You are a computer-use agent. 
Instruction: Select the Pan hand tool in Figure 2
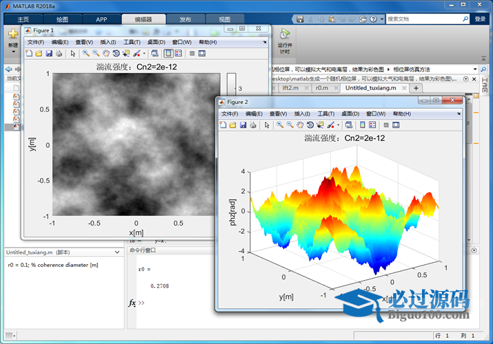pos(300,125)
